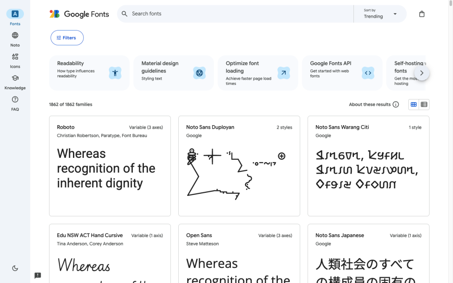The width and height of the screenshot is (453, 283).
Task: Open the FAQ help section
Action: coord(15,103)
